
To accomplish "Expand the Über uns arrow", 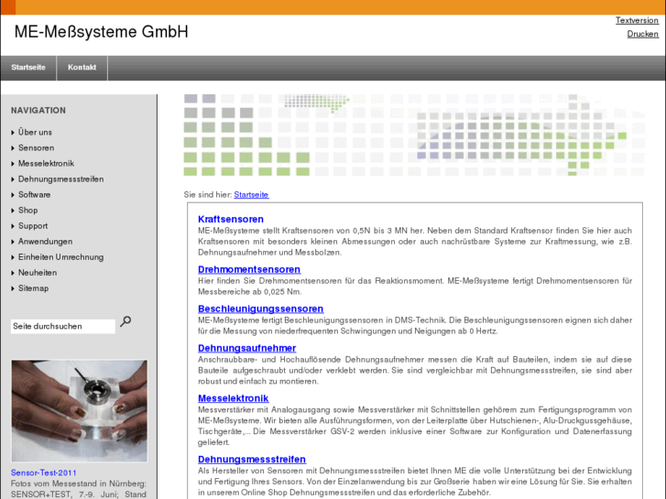I will pos(13,133).
